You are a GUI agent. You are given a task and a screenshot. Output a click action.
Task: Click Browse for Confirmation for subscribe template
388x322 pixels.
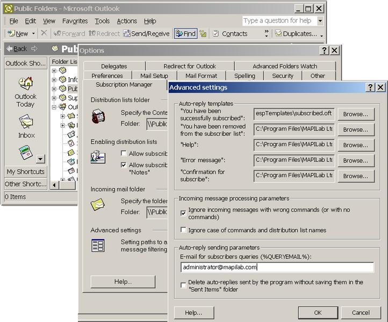(x=356, y=176)
